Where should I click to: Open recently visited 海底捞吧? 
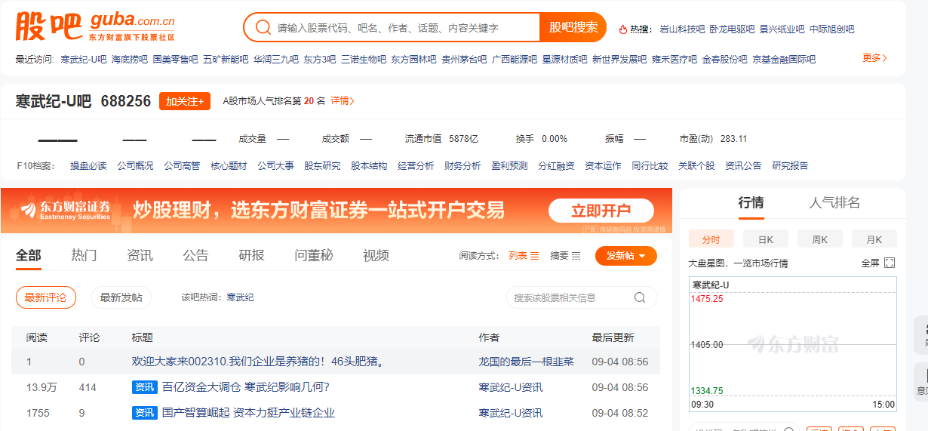[x=130, y=59]
